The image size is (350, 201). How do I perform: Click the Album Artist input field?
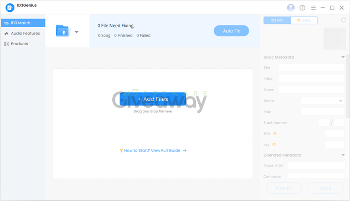[316, 165]
